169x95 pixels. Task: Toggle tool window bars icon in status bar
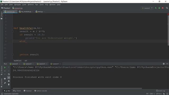2,94
